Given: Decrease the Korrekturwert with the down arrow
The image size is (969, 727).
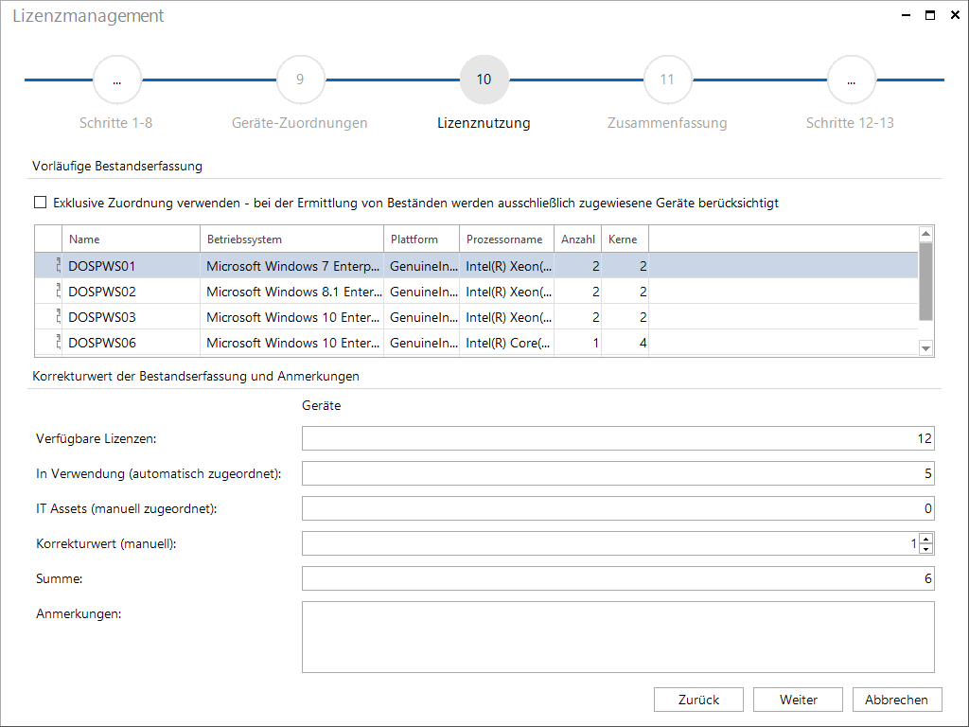Looking at the screenshot, I should tap(925, 549).
